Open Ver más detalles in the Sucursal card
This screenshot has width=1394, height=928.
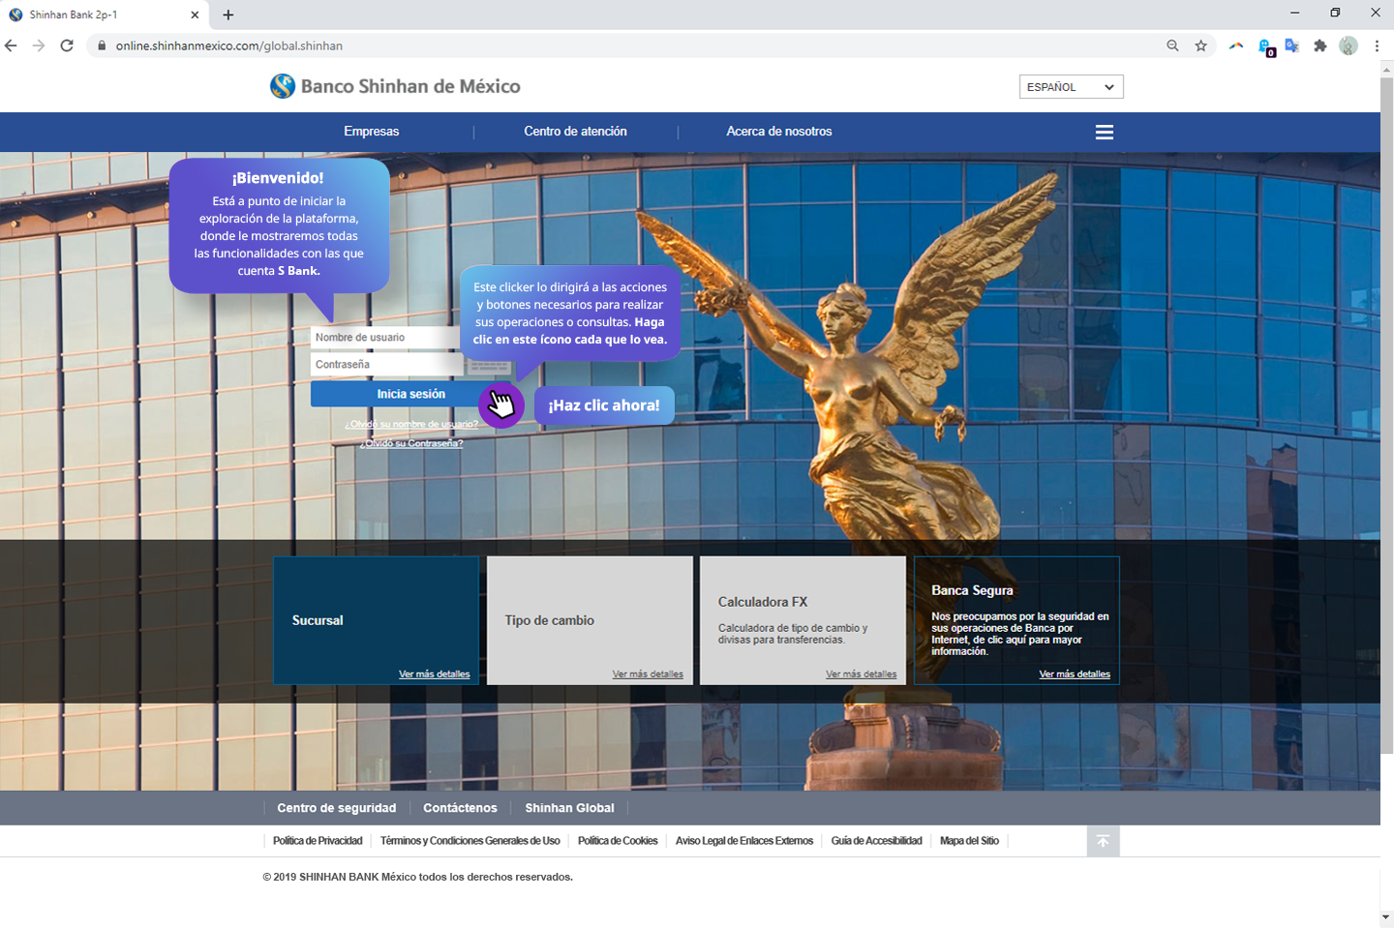[x=434, y=674]
